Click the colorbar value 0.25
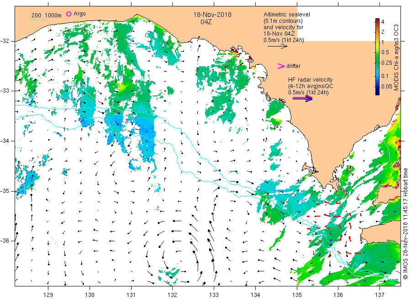This screenshot has height=301, width=411. pos(387,63)
